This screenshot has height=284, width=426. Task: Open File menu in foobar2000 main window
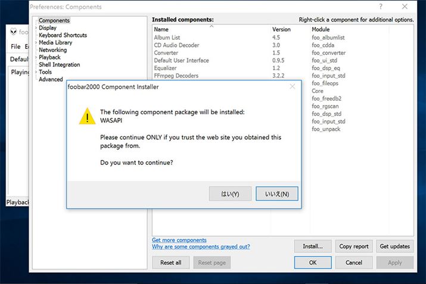[15, 46]
